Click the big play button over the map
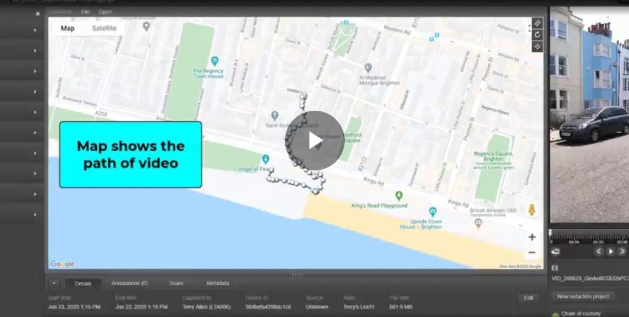The image size is (629, 317). [x=314, y=141]
